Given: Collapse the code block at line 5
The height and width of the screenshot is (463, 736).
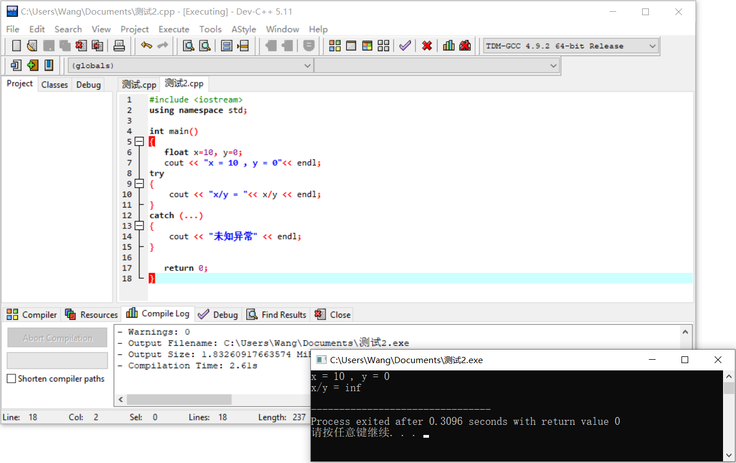Looking at the screenshot, I should tap(139, 141).
